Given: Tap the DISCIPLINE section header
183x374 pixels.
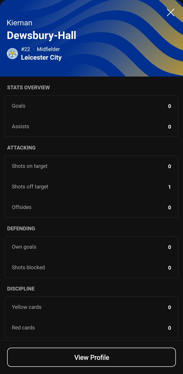Looking at the screenshot, I should (21, 289).
